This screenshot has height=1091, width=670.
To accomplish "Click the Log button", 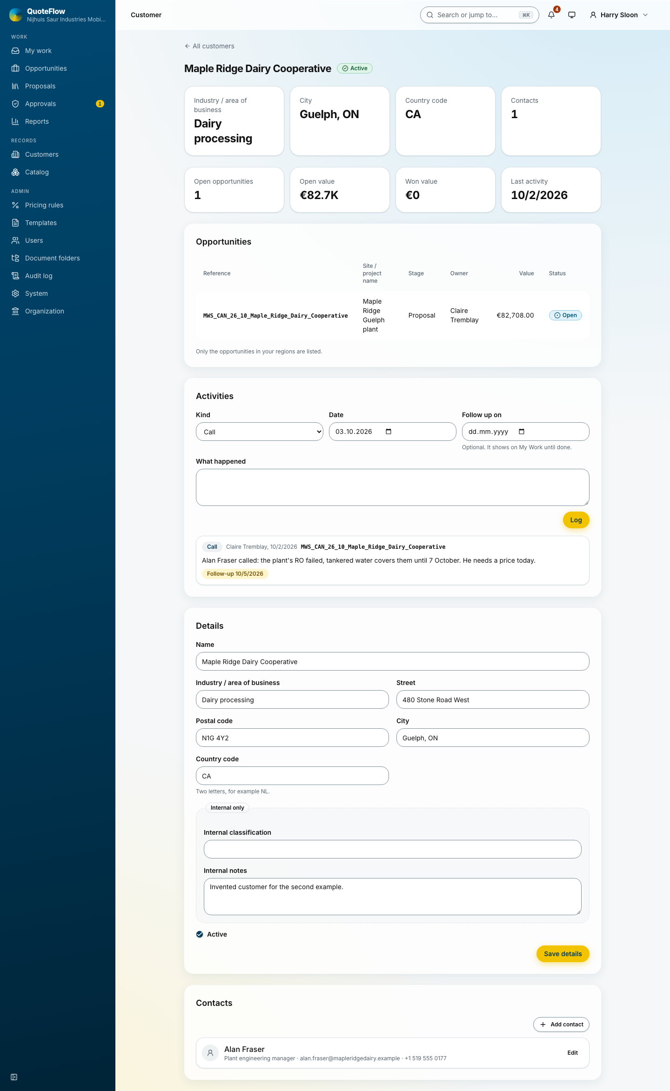I will 576,520.
